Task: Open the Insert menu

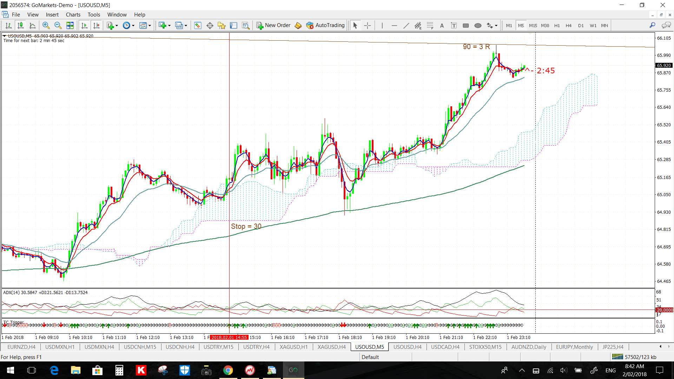Action: 52,14
